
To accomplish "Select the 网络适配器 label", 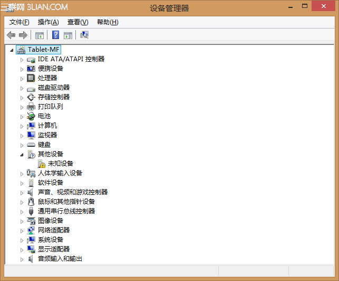I will click(x=54, y=230).
